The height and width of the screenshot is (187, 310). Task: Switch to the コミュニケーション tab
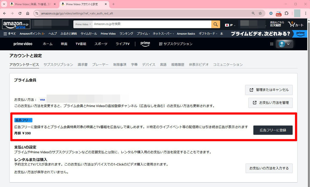click(x=228, y=64)
